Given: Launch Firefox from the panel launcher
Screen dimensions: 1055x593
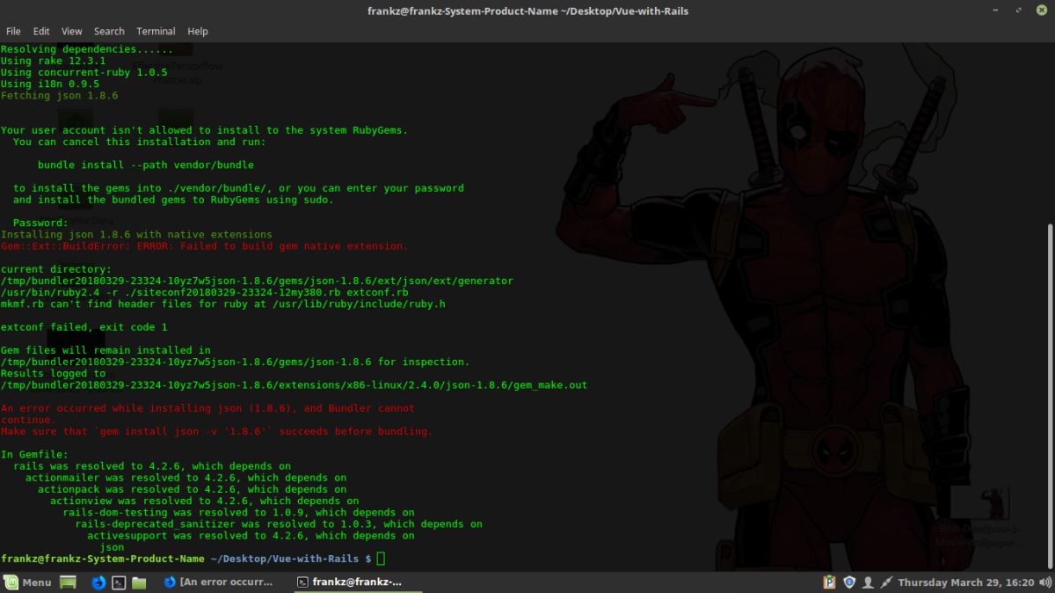Looking at the screenshot, I should (98, 582).
